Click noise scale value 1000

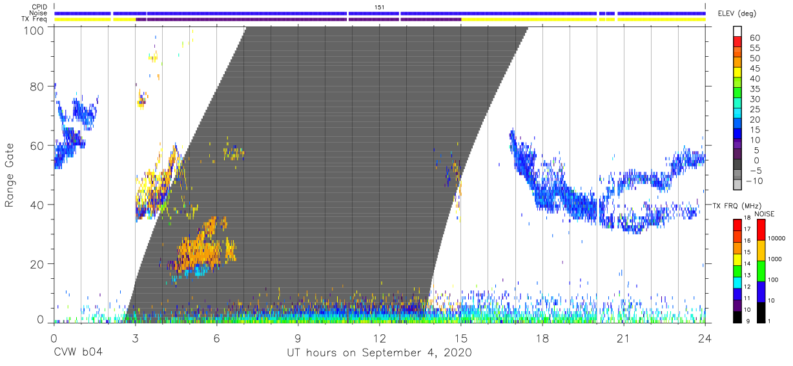[x=776, y=258]
